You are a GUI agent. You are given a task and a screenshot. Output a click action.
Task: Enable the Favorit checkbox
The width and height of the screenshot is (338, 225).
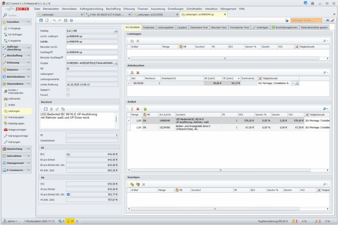68,95
